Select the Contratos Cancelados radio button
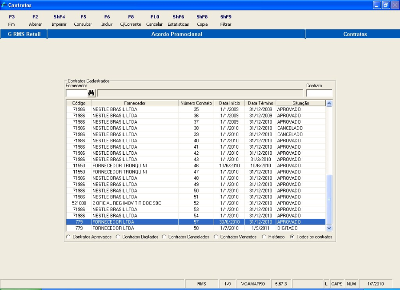This screenshot has width=400, height=290. tap(164, 237)
